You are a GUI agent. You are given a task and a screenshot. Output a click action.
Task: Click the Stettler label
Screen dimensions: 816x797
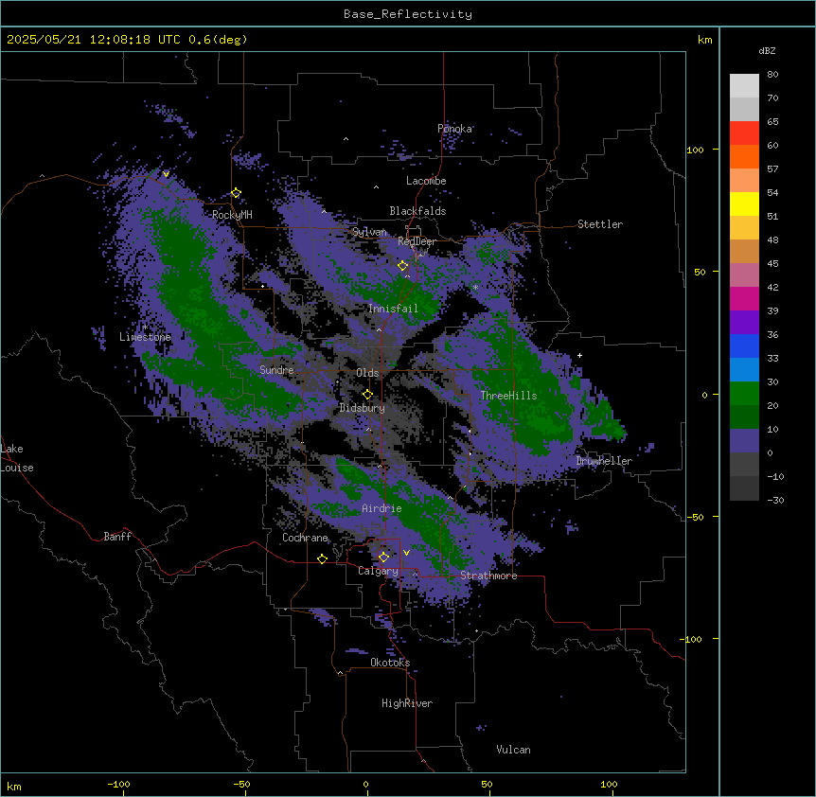(x=600, y=224)
